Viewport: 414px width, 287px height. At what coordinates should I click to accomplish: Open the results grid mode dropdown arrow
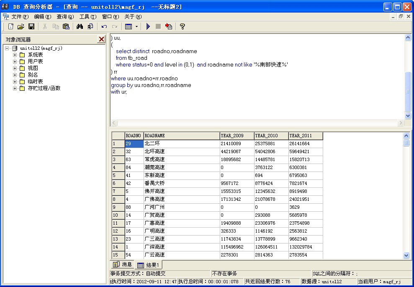[x=136, y=26]
